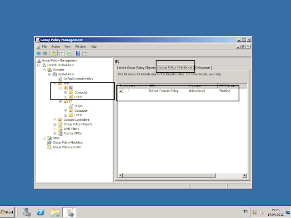Expand the Sites node
Image resolution: width=291 pixels, height=218 pixels.
point(44,138)
